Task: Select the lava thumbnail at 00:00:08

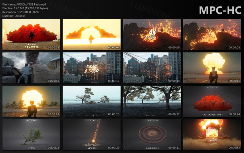Action: pos(212,34)
